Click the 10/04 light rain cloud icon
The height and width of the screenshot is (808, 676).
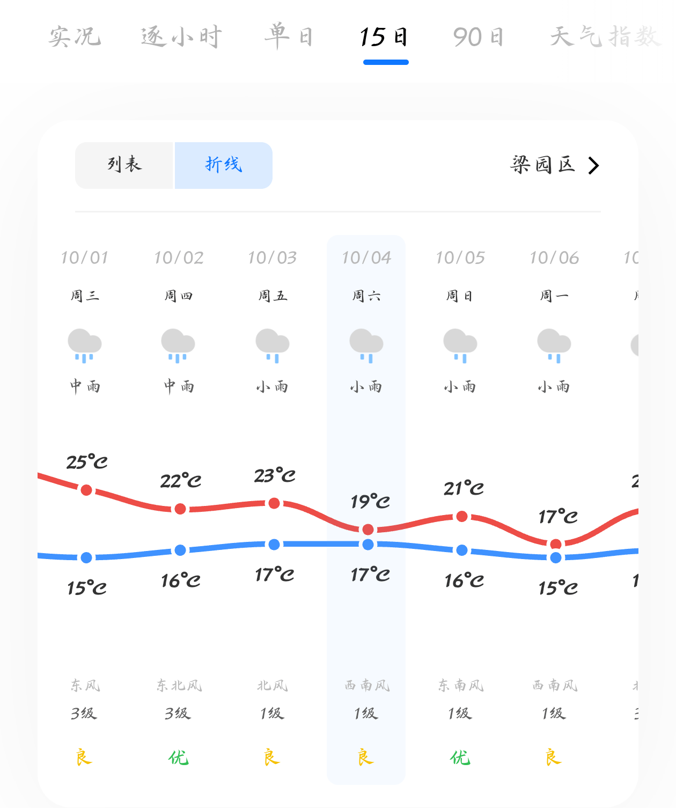point(366,345)
